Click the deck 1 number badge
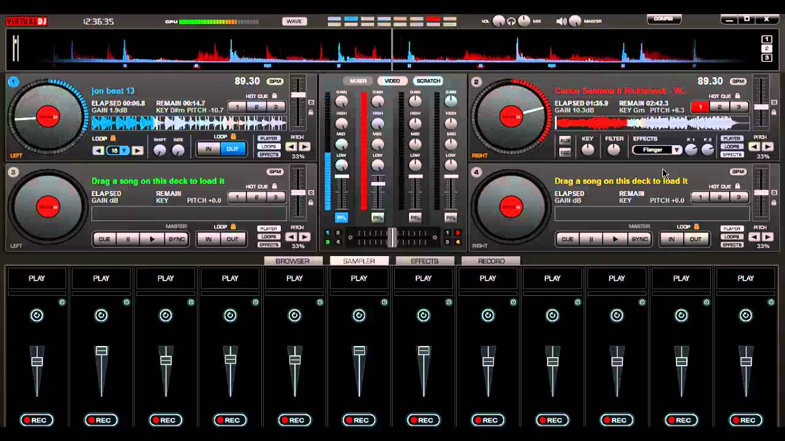 [13, 81]
